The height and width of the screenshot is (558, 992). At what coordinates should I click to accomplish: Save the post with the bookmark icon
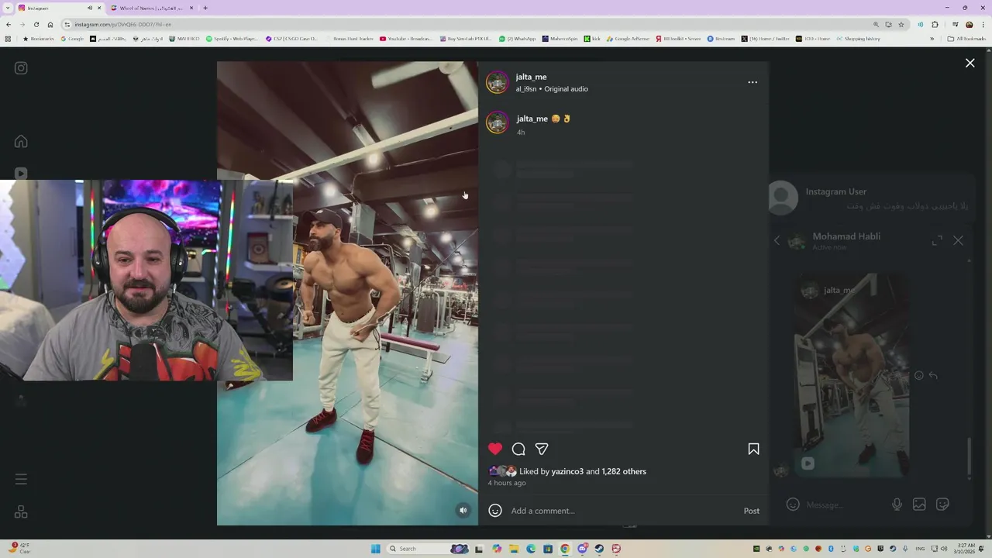click(753, 449)
